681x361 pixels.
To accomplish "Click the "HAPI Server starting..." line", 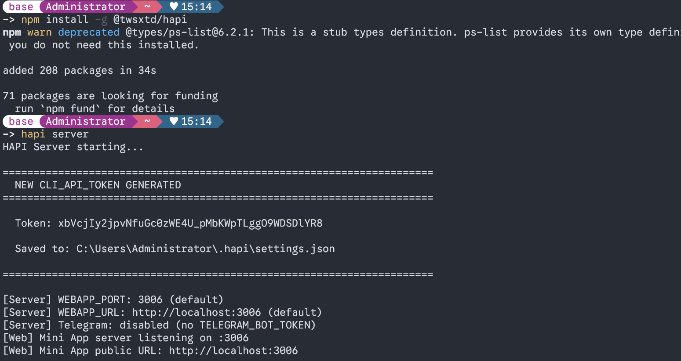I will click(x=73, y=147).
